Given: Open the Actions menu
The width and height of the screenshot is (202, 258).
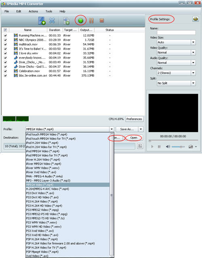Looking at the screenshot, I should (x=33, y=11).
